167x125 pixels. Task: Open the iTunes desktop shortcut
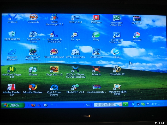pyautogui.click(x=33, y=71)
